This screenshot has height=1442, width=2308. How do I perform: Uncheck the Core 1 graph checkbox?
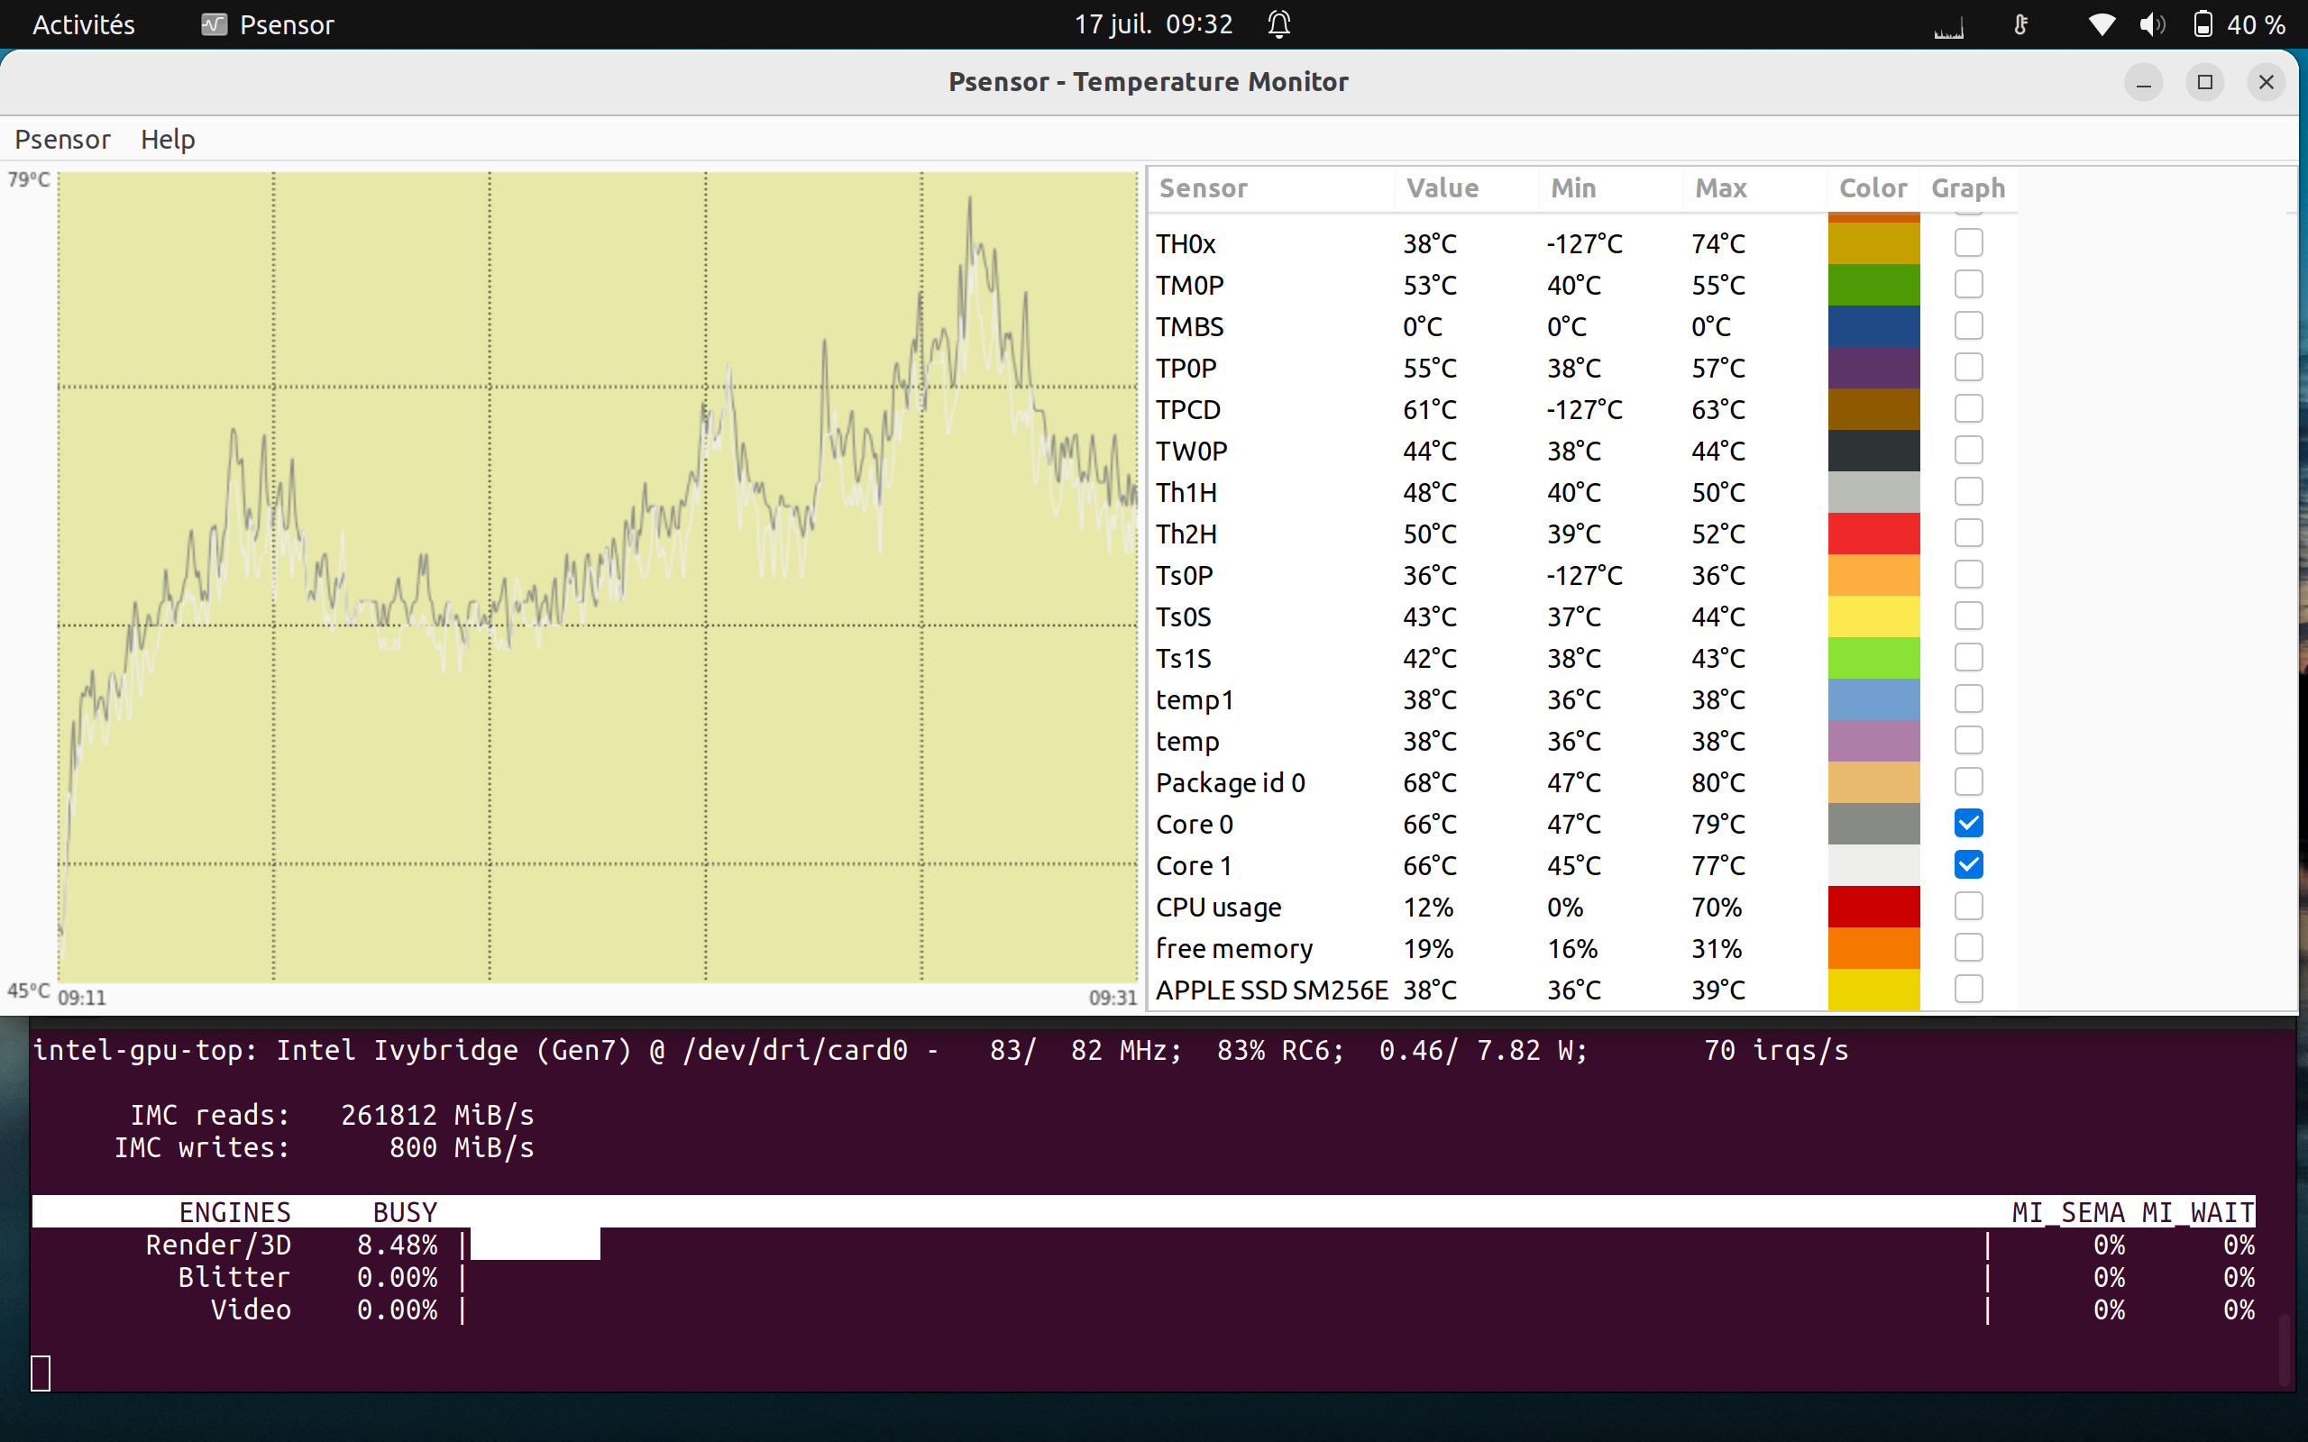[x=1968, y=865]
